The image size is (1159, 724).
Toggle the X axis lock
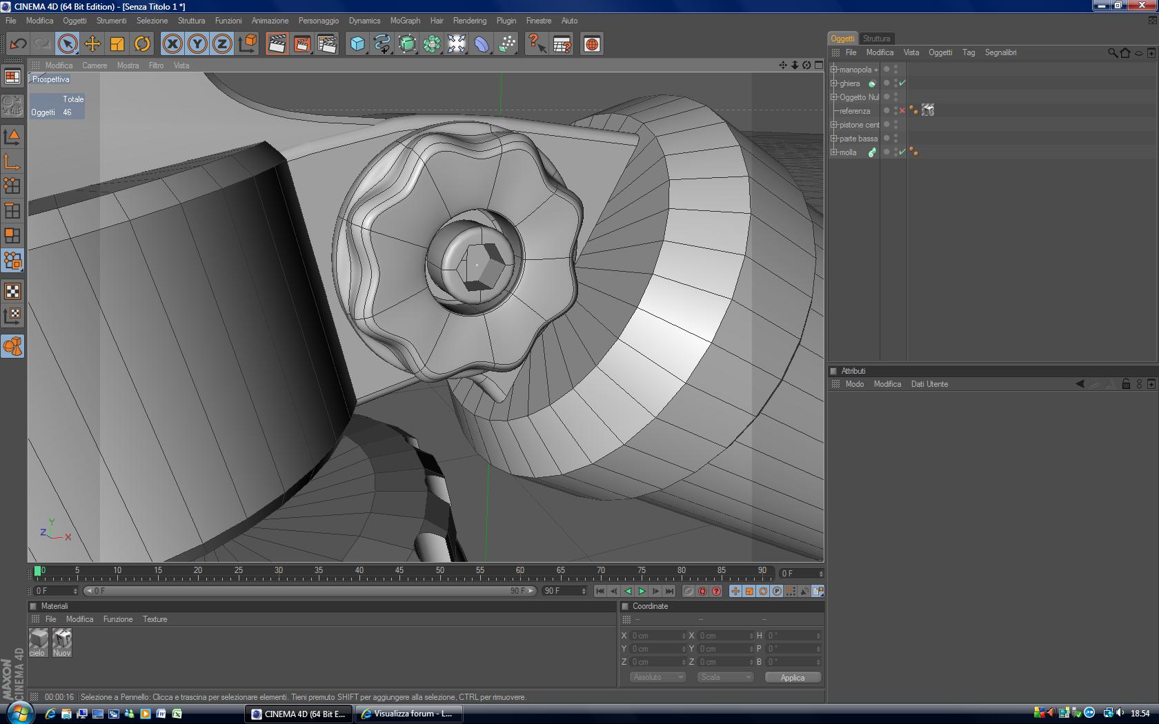click(172, 44)
